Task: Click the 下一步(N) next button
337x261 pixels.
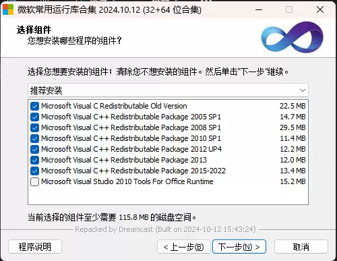Action: (239, 247)
